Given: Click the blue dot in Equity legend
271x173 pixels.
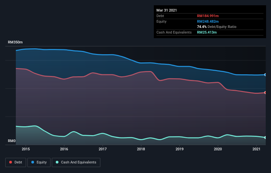Looking at the screenshot, I should (33, 162).
